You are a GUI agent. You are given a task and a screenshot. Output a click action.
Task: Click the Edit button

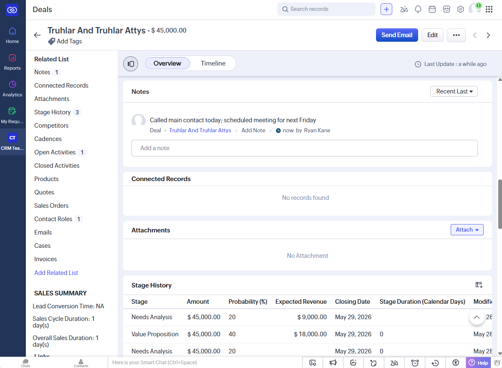432,35
